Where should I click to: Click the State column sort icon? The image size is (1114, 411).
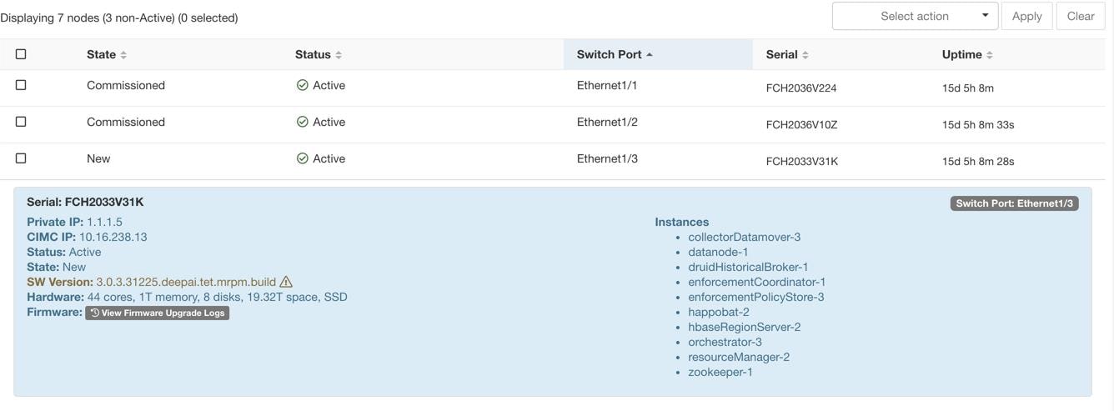coord(123,55)
